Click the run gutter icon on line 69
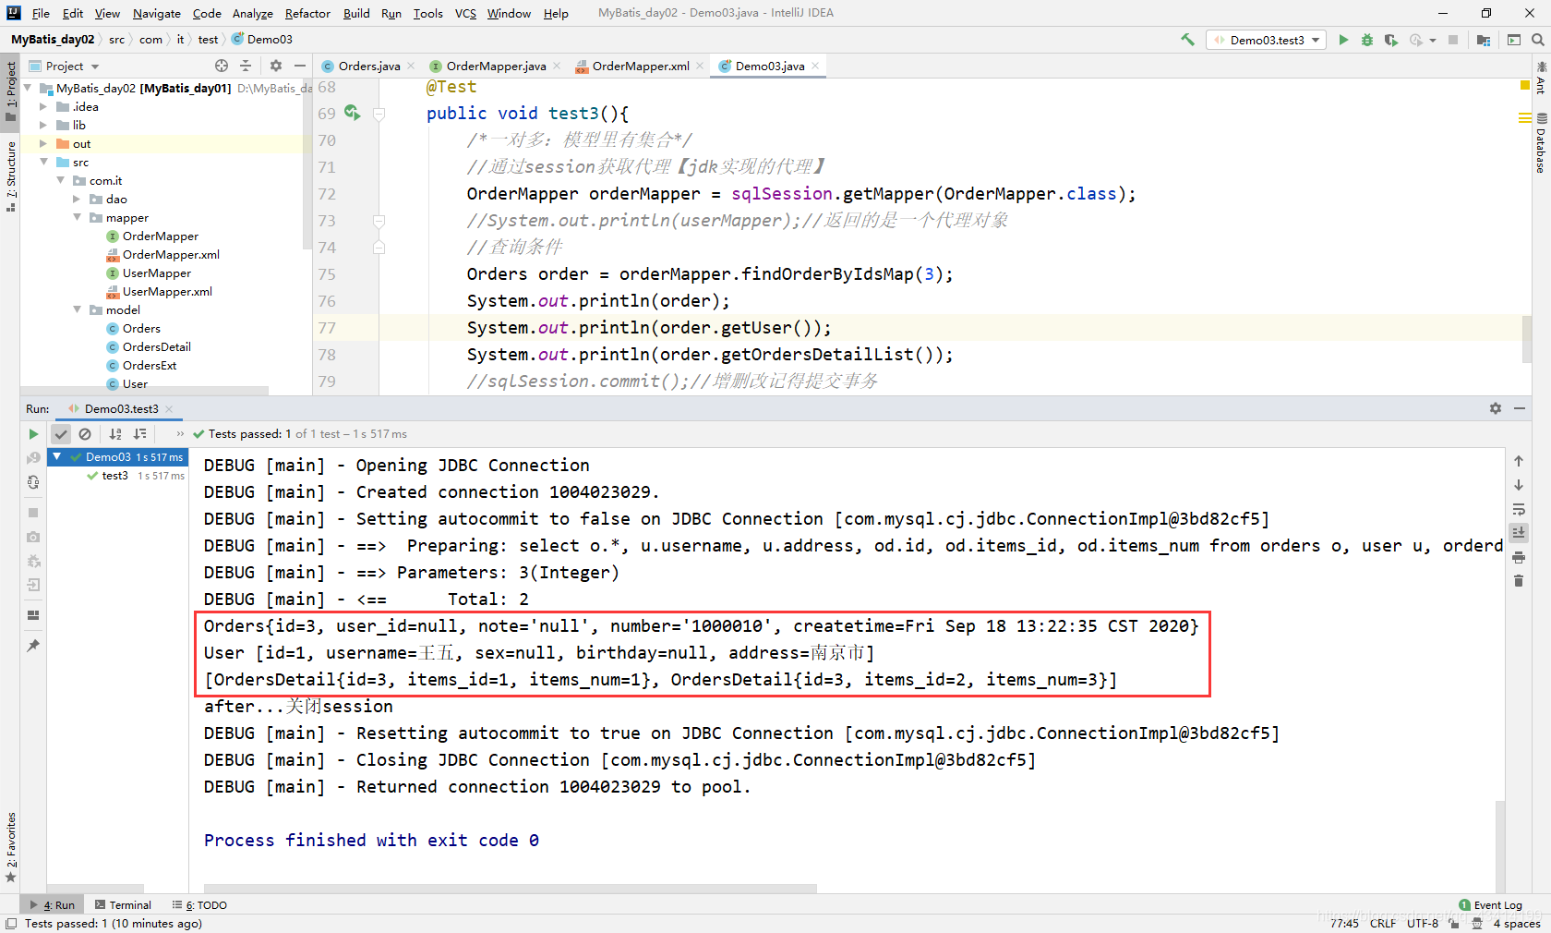The height and width of the screenshot is (933, 1551). click(x=352, y=113)
